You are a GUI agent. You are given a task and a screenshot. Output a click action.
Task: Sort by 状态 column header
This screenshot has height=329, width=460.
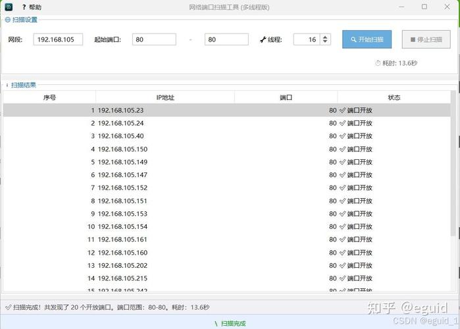tap(394, 97)
